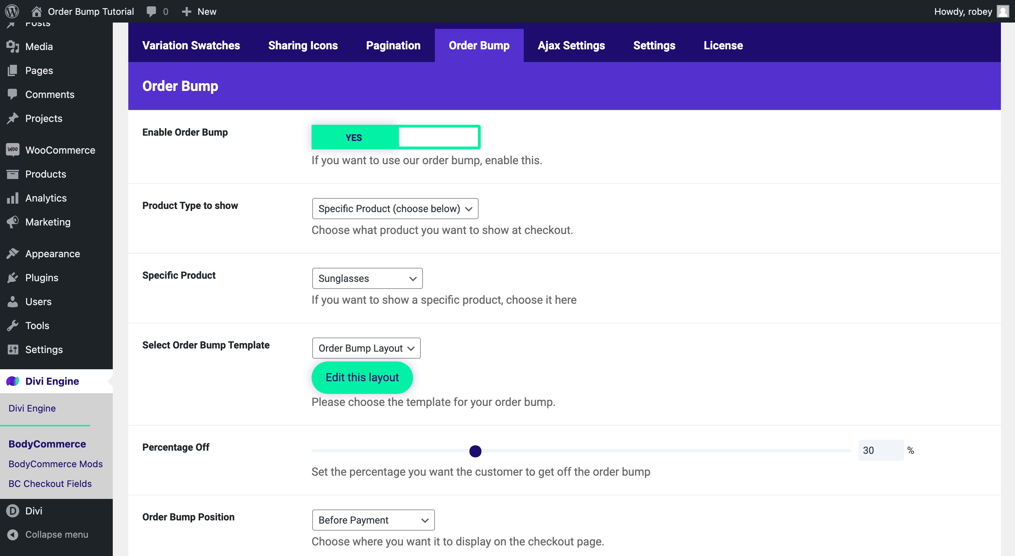Image resolution: width=1015 pixels, height=556 pixels.
Task: Drag the Percentage Off slider
Action: coord(475,451)
